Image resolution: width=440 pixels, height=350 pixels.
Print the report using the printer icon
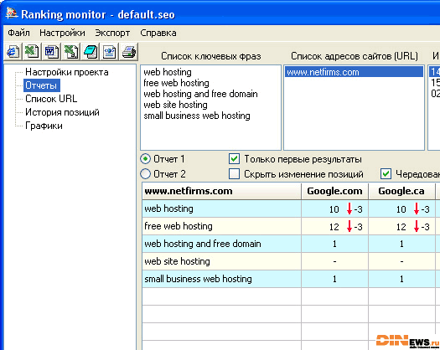129,52
